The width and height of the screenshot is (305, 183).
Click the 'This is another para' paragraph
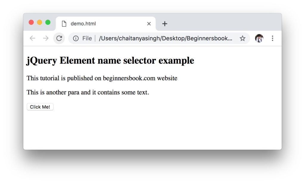click(88, 92)
